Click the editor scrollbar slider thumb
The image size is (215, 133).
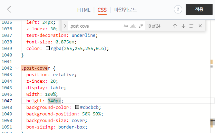[x=213, y=122]
